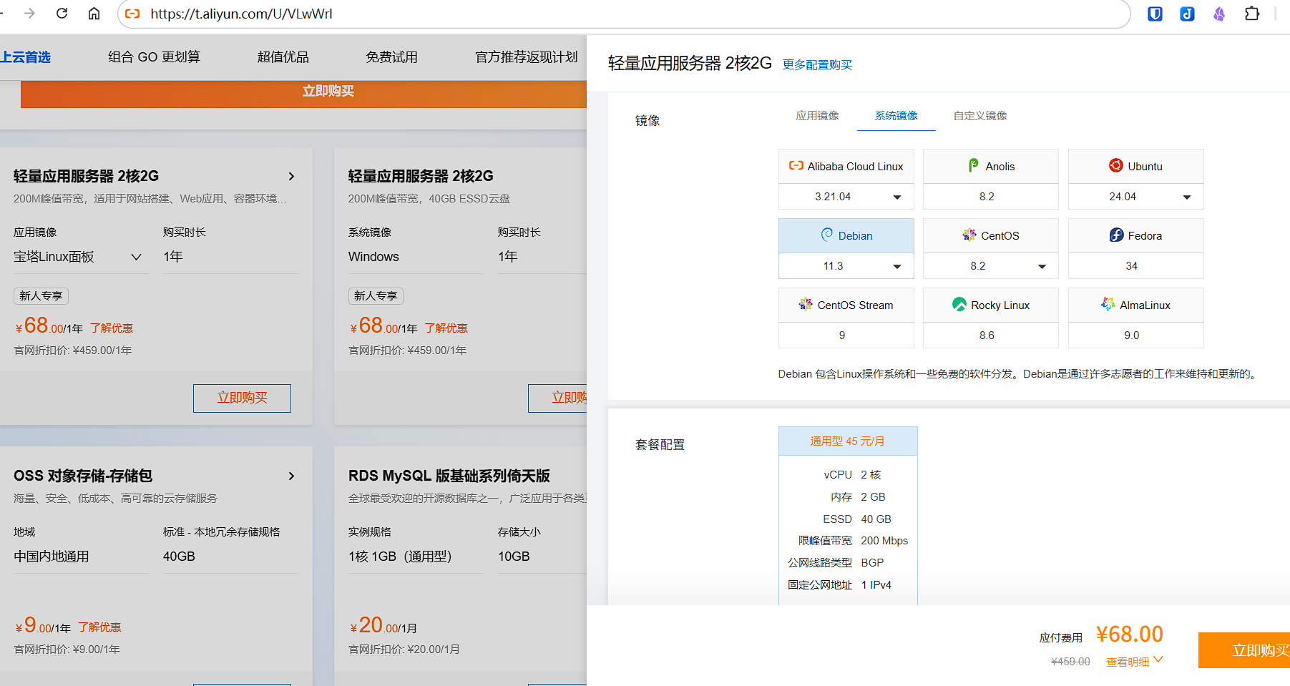Reload the page with the refresh icon

click(62, 14)
